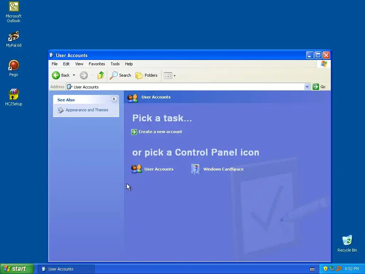Collapse the See Also panel

click(x=114, y=99)
